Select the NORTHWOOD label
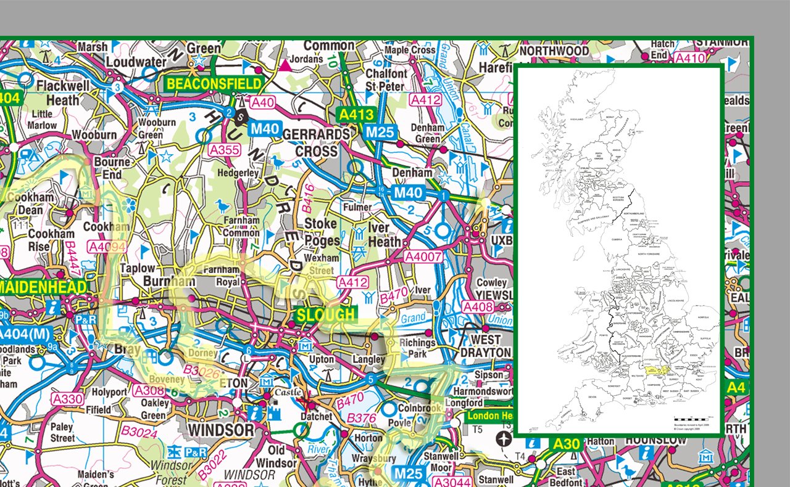The width and height of the screenshot is (790, 487). 555,51
